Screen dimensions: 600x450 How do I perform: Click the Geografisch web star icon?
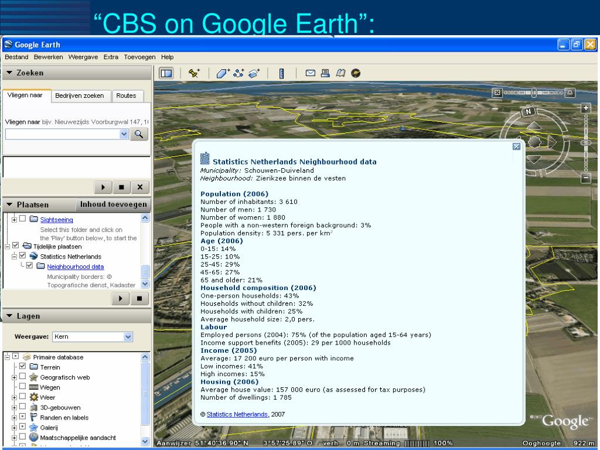click(33, 377)
